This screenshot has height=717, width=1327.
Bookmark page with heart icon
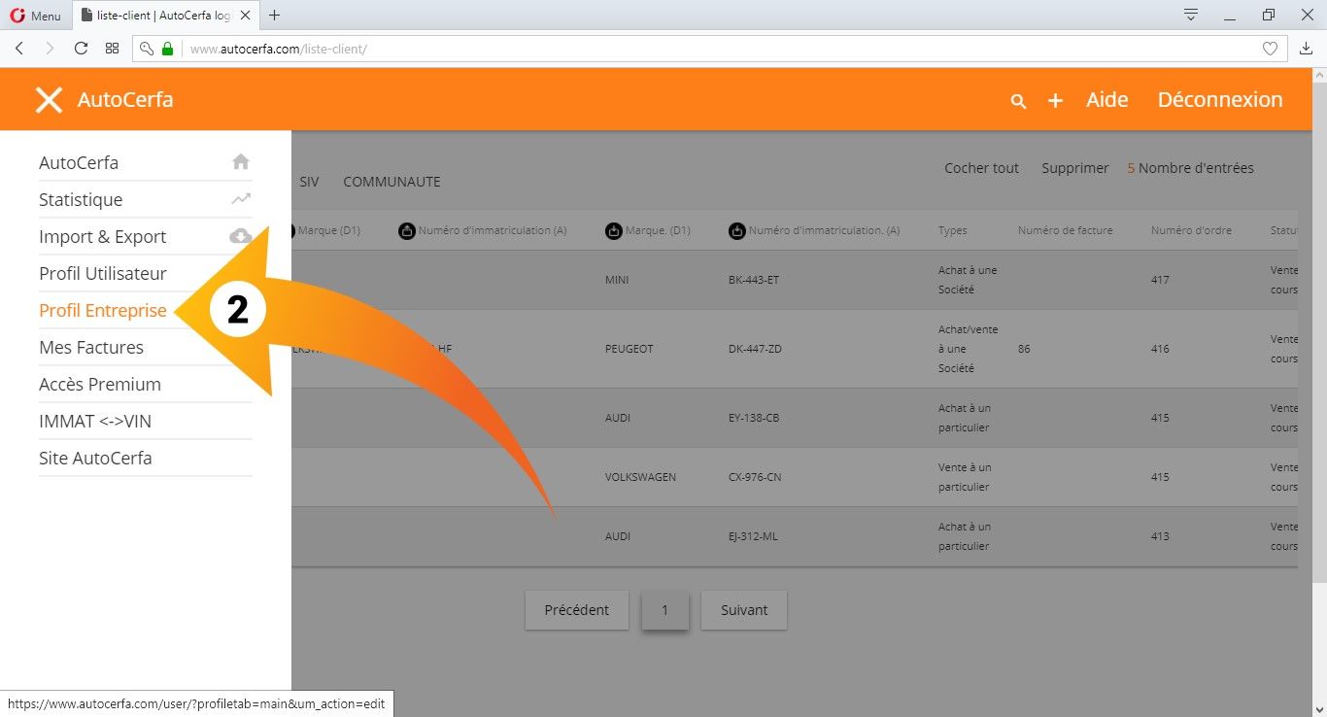[x=1269, y=49]
